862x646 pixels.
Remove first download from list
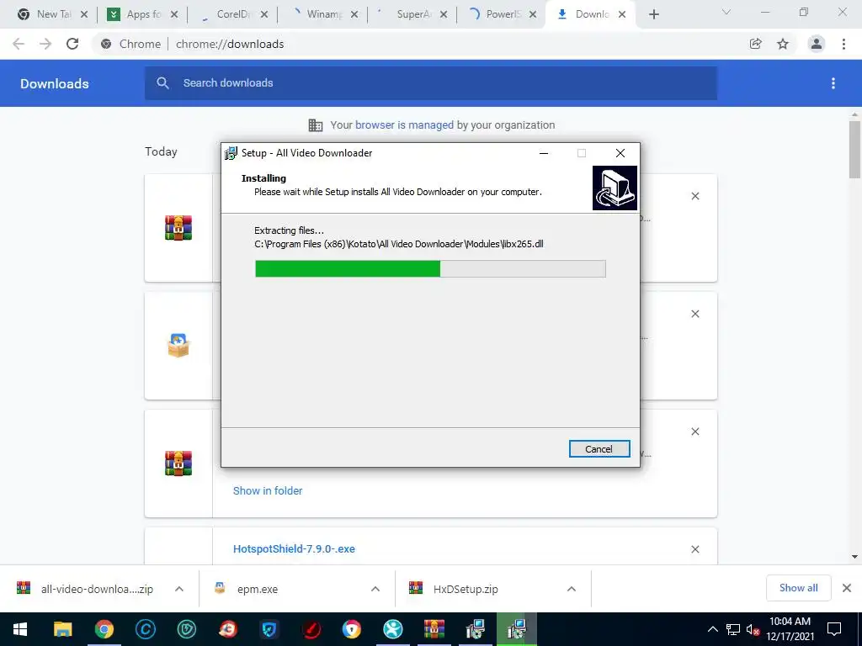(x=695, y=196)
